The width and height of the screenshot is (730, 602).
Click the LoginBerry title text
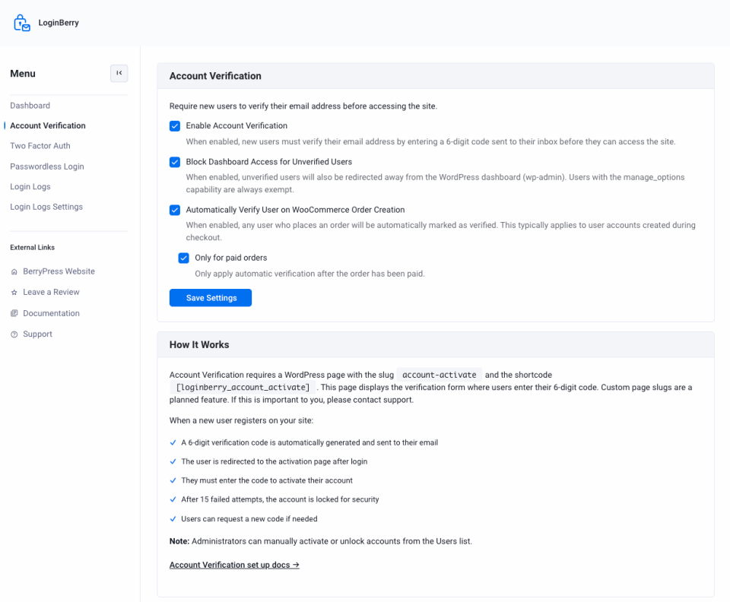[59, 23]
